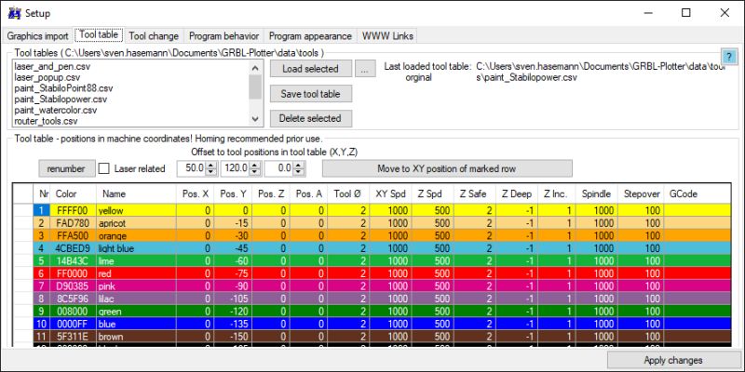Select the Tool table tab
Screen dimensions: 745x372
pos(99,34)
